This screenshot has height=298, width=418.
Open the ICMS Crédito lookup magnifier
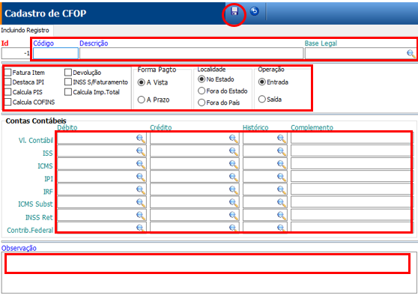click(233, 164)
